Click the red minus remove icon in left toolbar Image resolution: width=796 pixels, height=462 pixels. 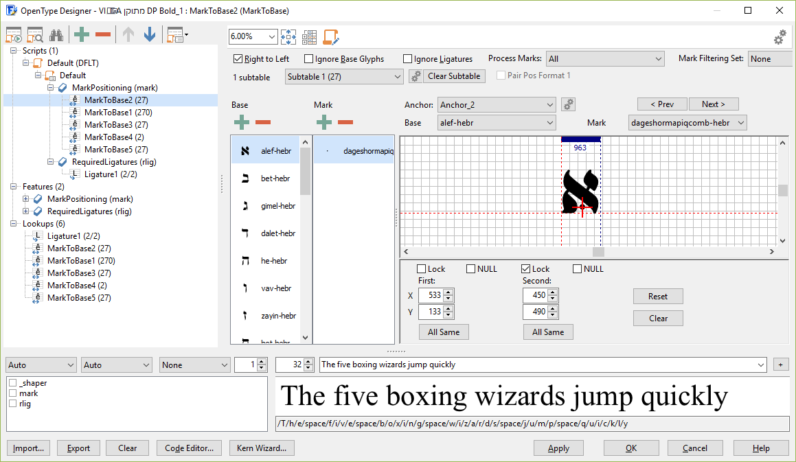pyautogui.click(x=103, y=34)
